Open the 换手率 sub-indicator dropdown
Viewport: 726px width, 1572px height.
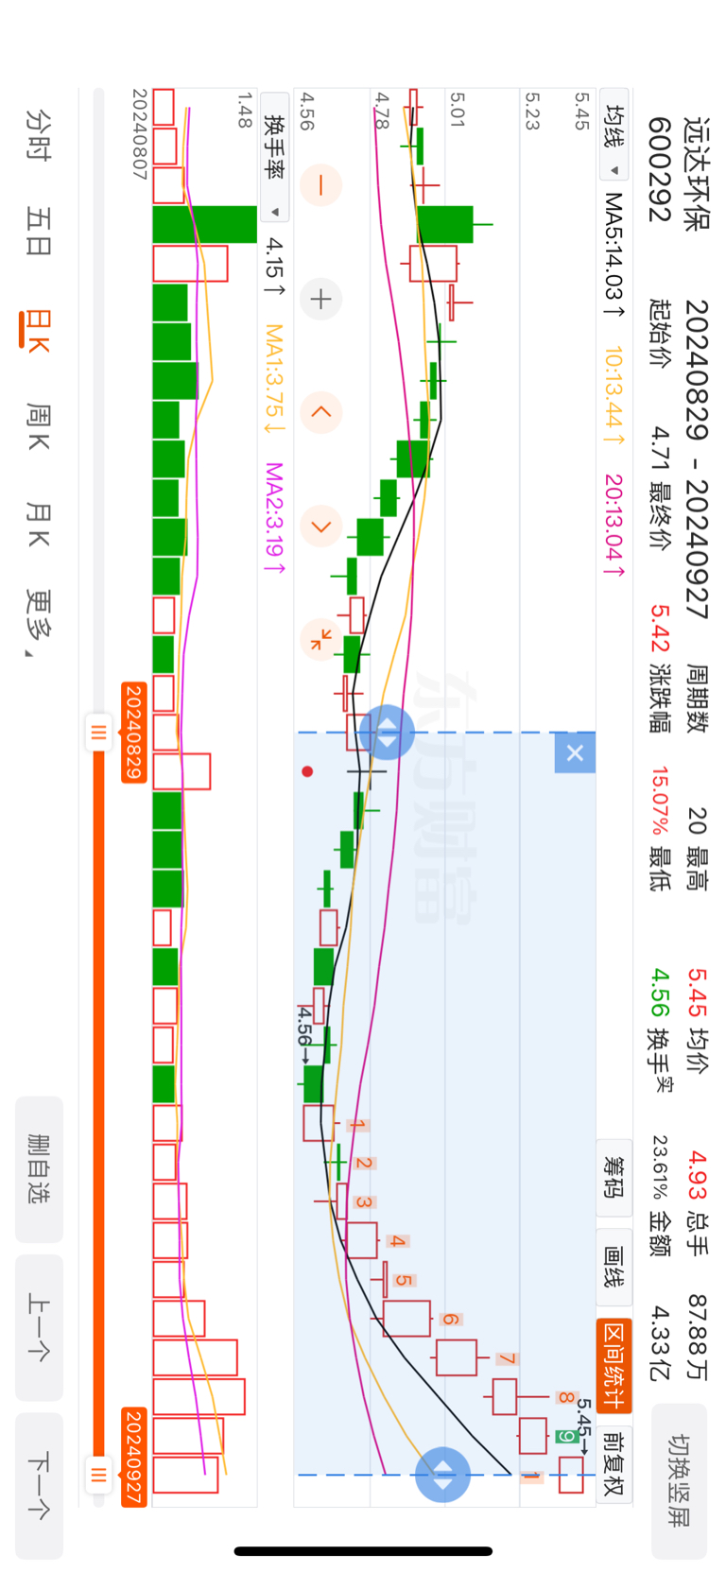click(x=274, y=158)
